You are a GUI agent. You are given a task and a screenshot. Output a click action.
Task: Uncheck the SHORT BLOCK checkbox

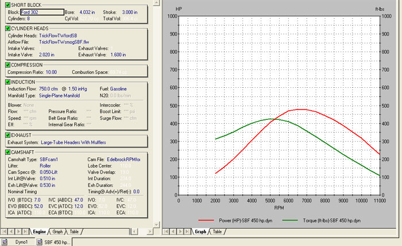click(x=7, y=4)
